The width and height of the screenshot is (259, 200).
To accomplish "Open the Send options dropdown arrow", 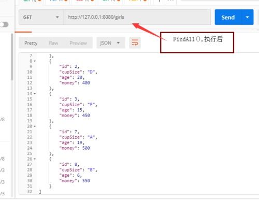I will pos(247,17).
